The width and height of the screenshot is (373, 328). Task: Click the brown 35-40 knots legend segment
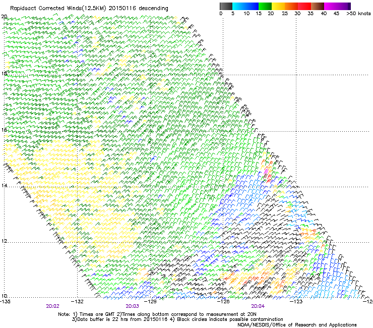318,6
